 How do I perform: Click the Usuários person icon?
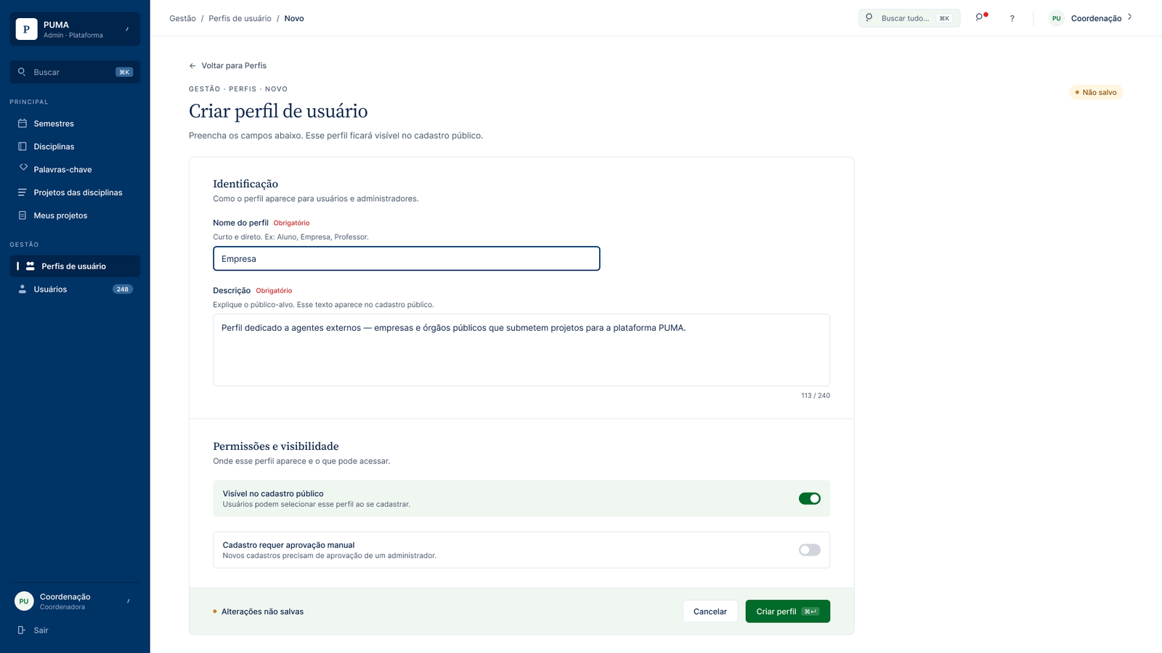[x=23, y=289]
